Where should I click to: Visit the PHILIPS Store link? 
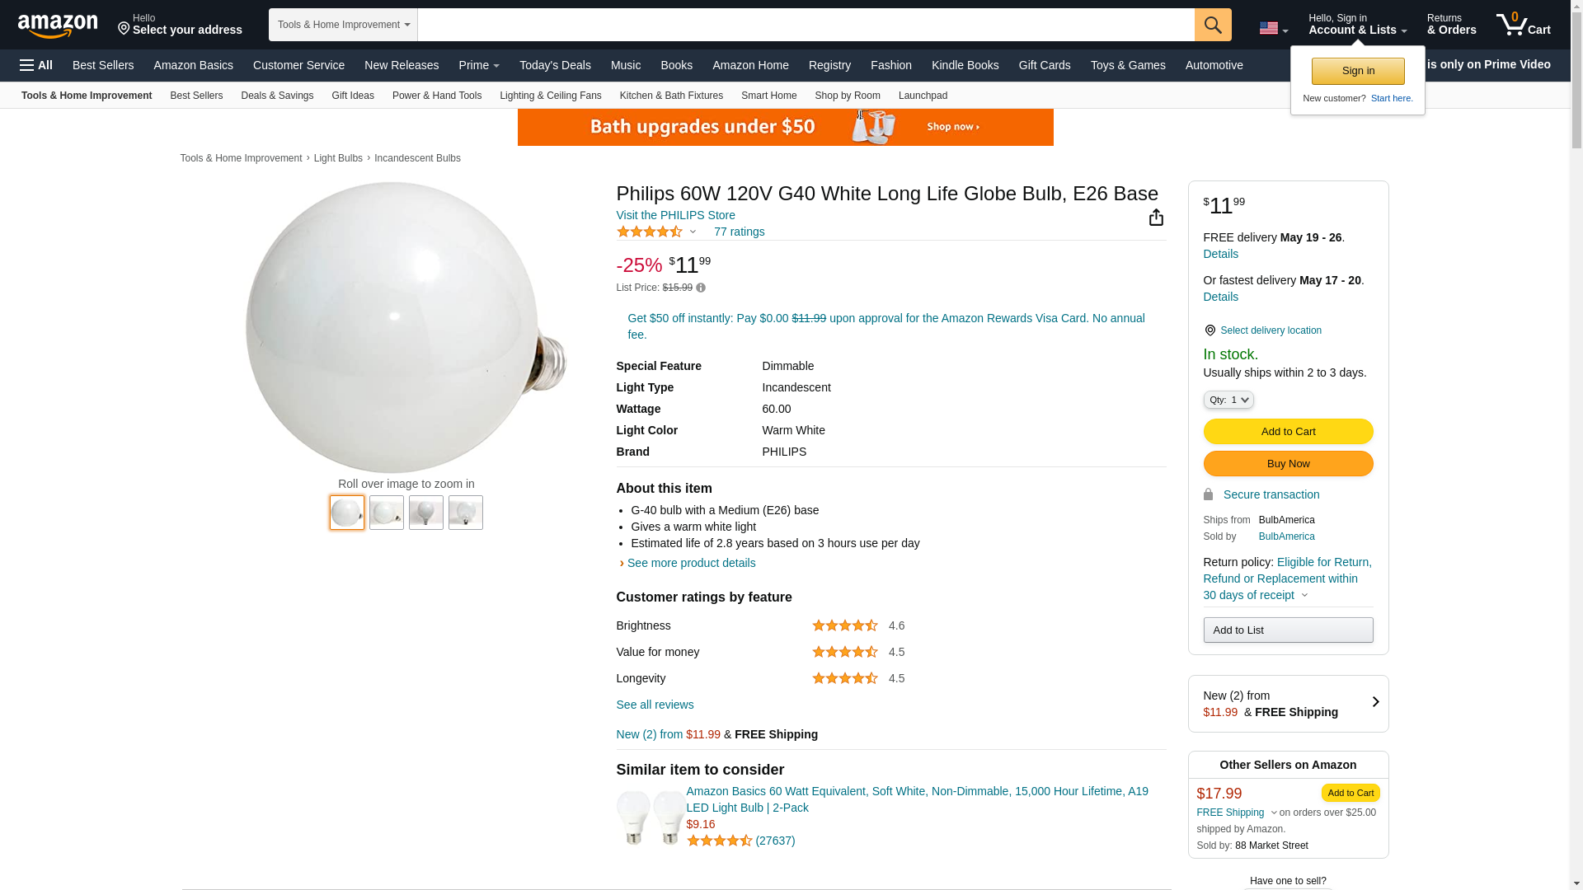[675, 215]
